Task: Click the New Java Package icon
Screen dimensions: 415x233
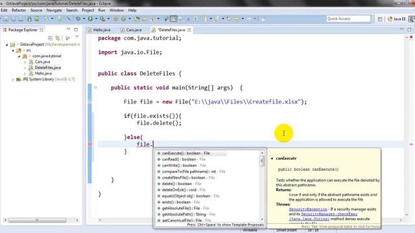Action: pyautogui.click(x=115, y=19)
